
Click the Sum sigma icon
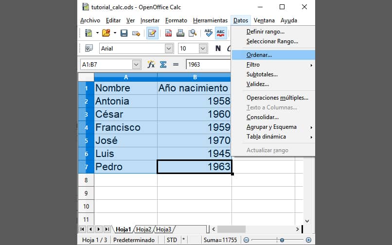[x=163, y=65]
